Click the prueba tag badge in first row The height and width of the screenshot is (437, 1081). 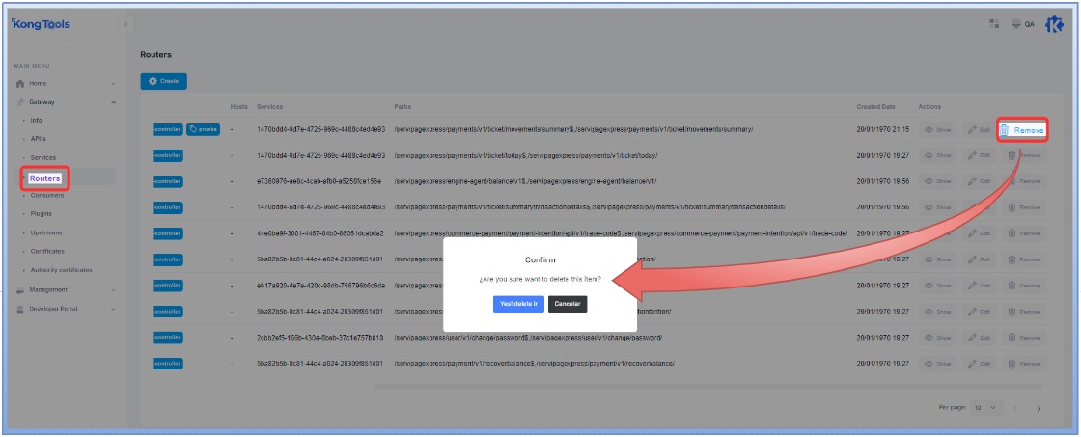click(x=204, y=129)
